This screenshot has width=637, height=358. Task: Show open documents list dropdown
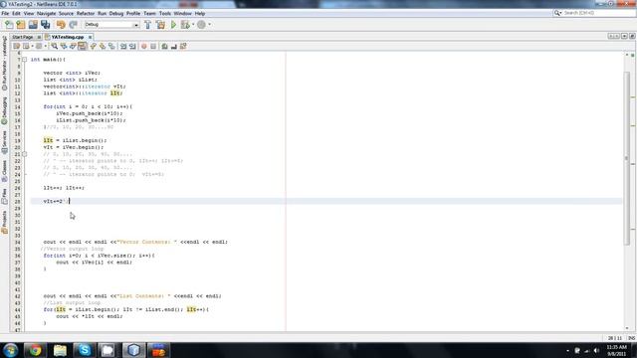point(624,36)
